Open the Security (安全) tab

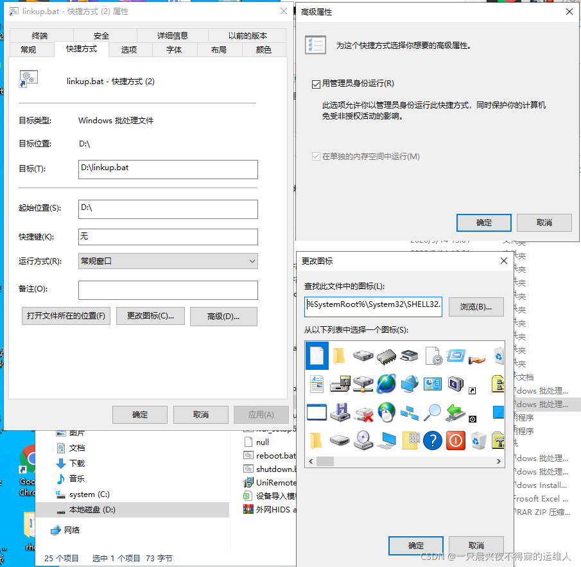pyautogui.click(x=101, y=35)
